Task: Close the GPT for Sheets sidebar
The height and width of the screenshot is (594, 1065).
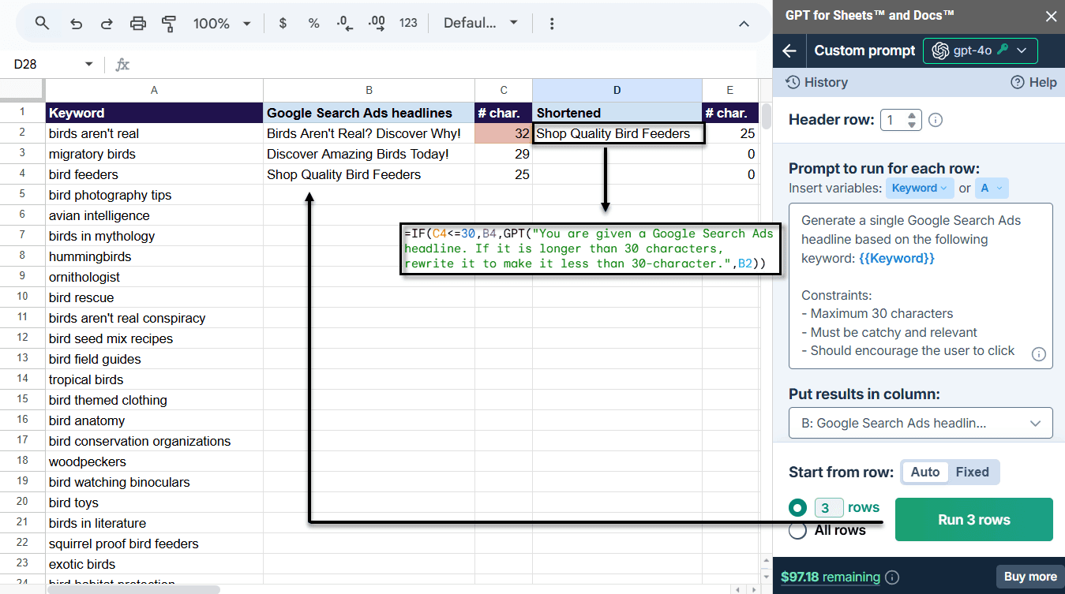Action: pos(1051,16)
